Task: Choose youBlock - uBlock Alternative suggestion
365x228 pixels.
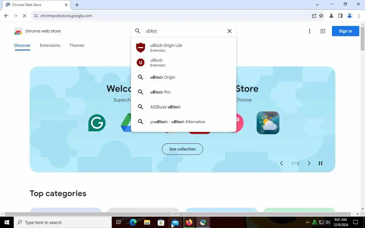Action: (184, 122)
